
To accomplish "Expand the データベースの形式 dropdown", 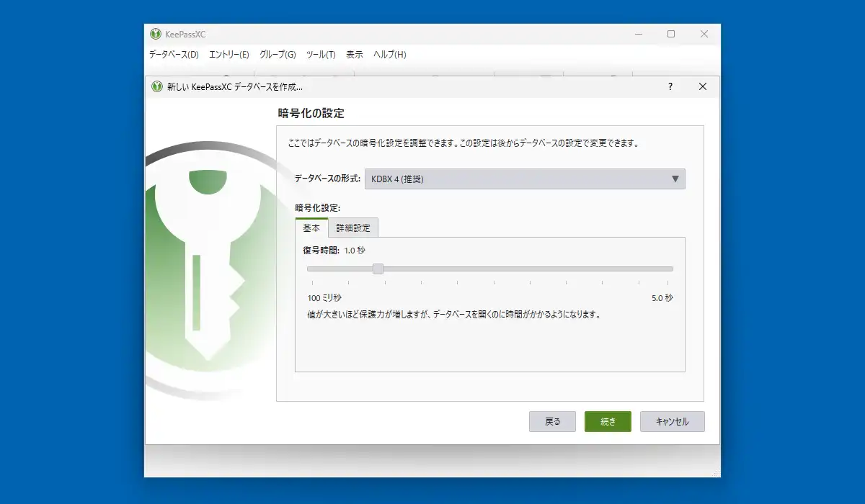I will point(525,179).
